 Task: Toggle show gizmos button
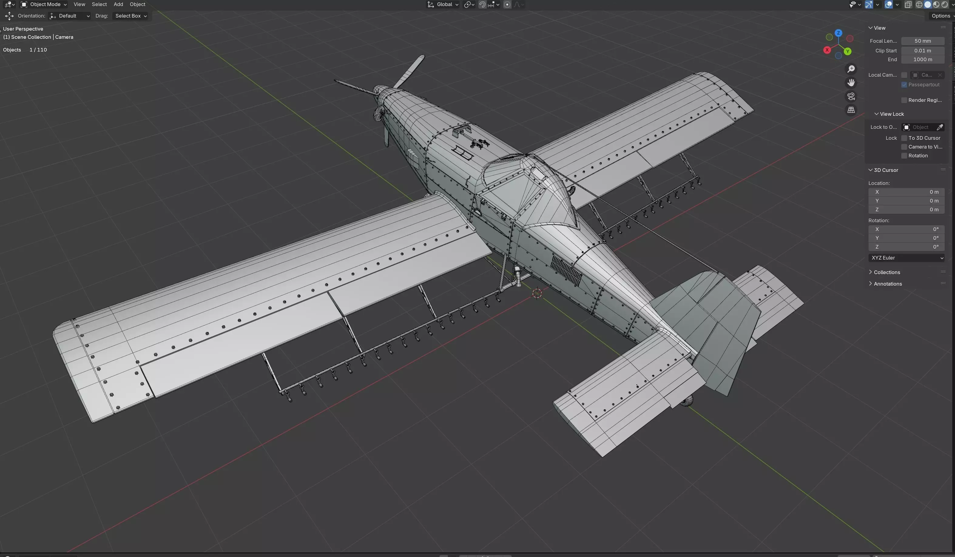869,5
